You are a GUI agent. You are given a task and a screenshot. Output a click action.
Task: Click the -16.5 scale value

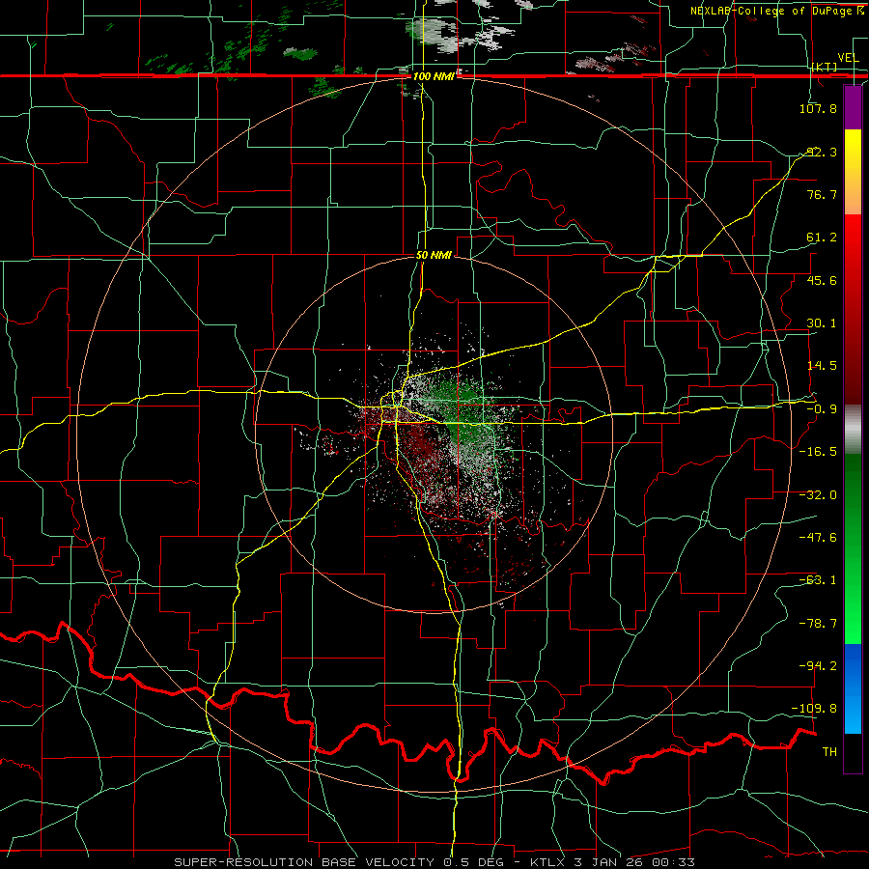click(818, 452)
